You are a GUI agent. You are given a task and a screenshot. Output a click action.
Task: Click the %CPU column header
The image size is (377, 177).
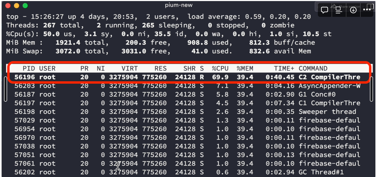pos(220,68)
